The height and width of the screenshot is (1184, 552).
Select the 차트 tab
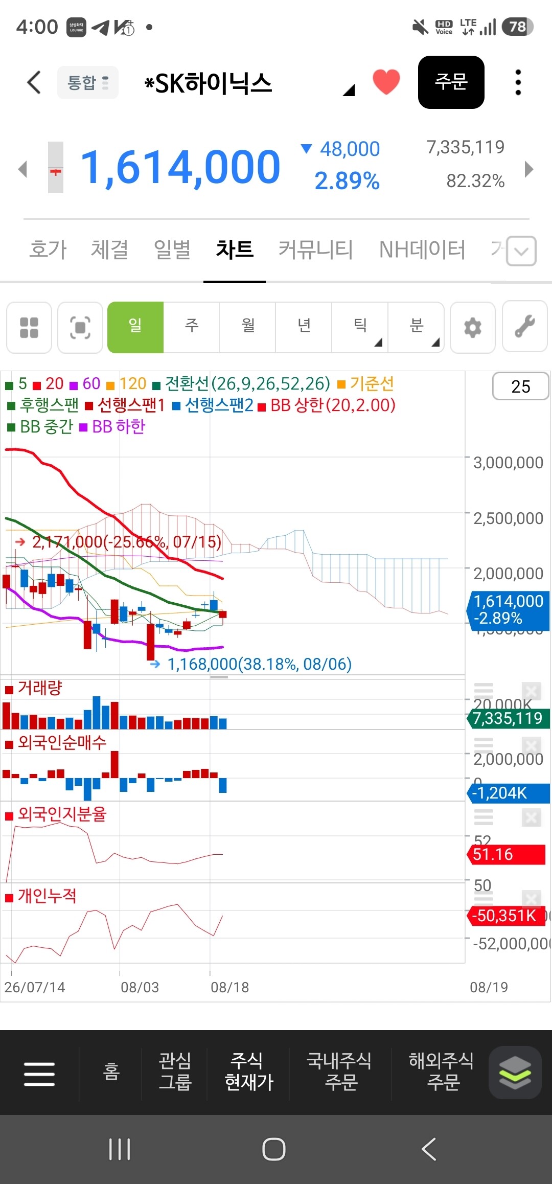(235, 249)
